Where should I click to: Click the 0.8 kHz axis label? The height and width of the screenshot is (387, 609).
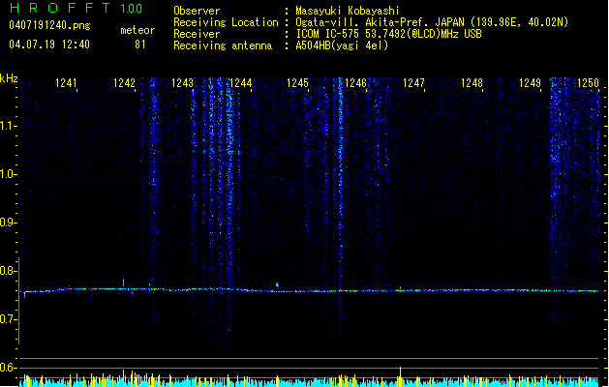point(8,271)
